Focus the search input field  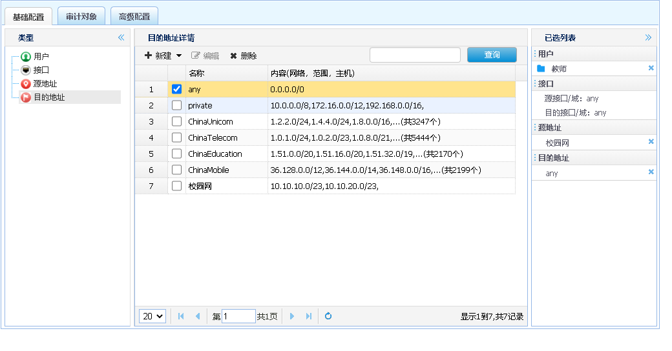coord(415,55)
